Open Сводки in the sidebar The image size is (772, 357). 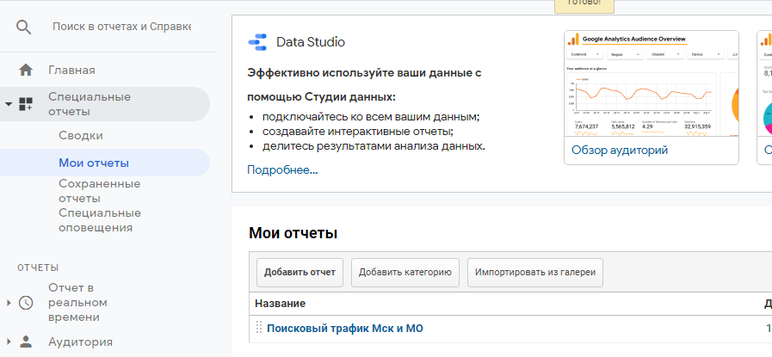click(x=81, y=135)
